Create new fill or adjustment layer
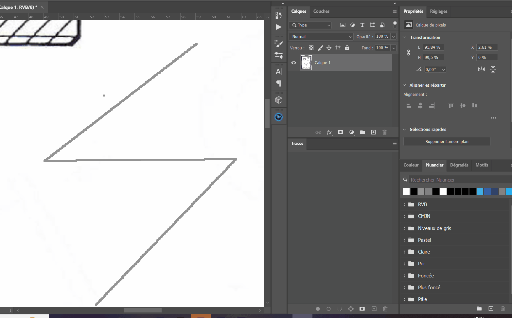Viewport: 512px width, 318px height. (352, 132)
